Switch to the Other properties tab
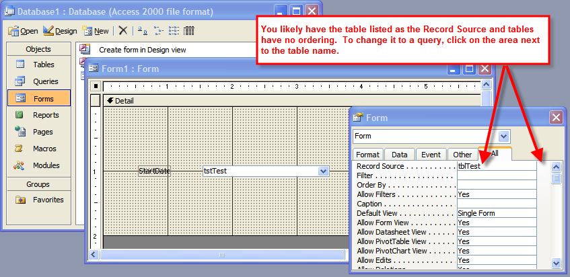This screenshot has width=570, height=277. click(x=462, y=155)
